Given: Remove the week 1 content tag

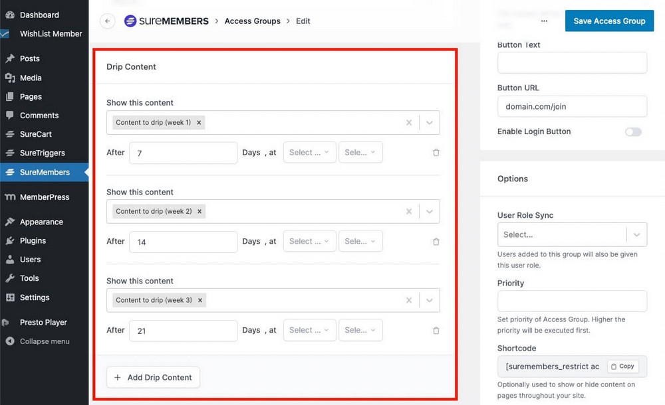Looking at the screenshot, I should [198, 122].
